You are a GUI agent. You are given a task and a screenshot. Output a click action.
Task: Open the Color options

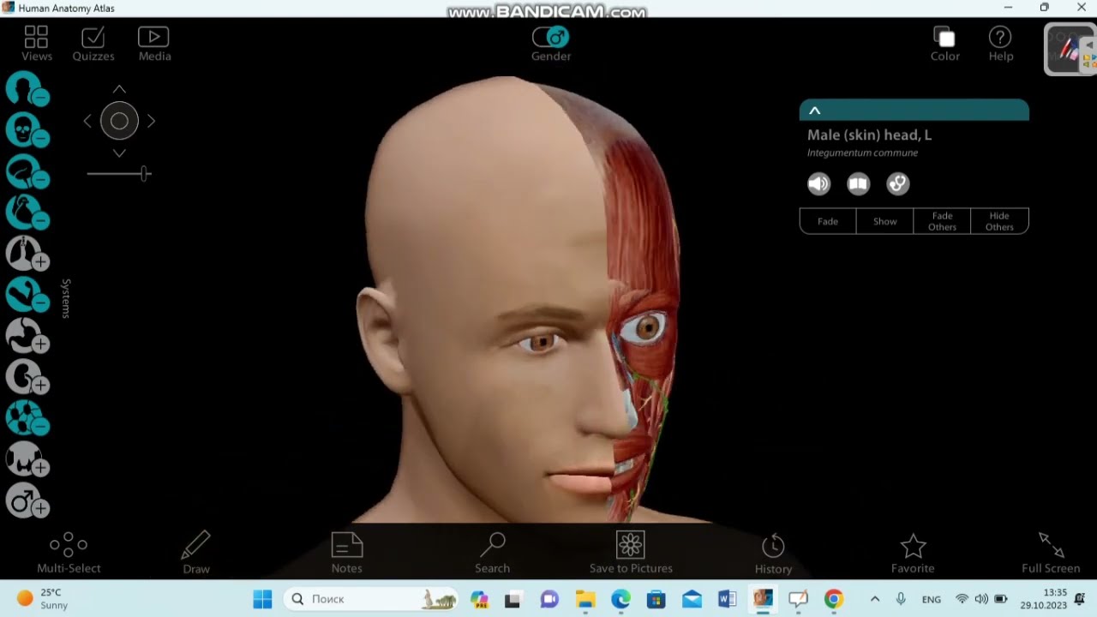[x=945, y=44]
